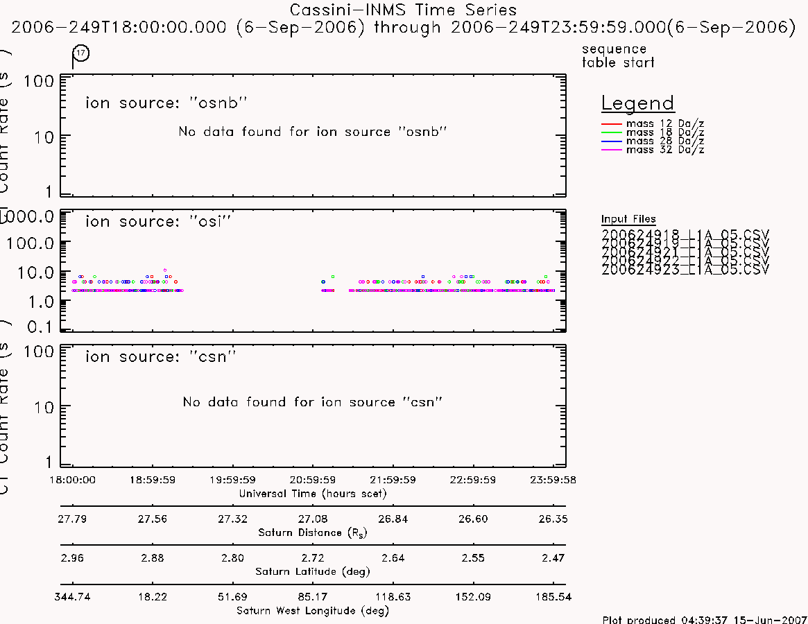Viewport: 808px width, 624px height.
Task: Click the Input Files heading
Action: (x=628, y=219)
